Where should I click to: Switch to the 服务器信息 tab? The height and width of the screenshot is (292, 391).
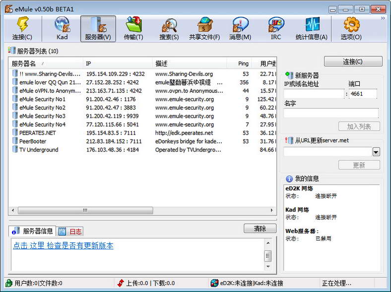pos(33,231)
